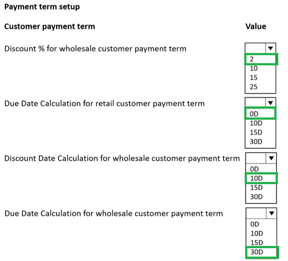This screenshot has height=261, width=288.
Task: Pick 15D for retail Due Date Calculation
Action: pos(261,133)
